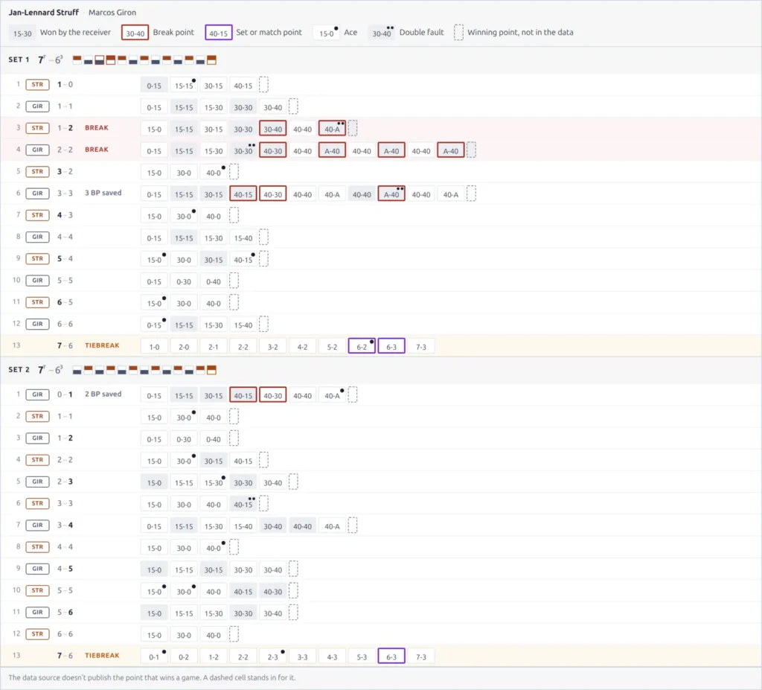Click the GIR server badge in Set 1 game 2
762x690 pixels.
point(37,106)
